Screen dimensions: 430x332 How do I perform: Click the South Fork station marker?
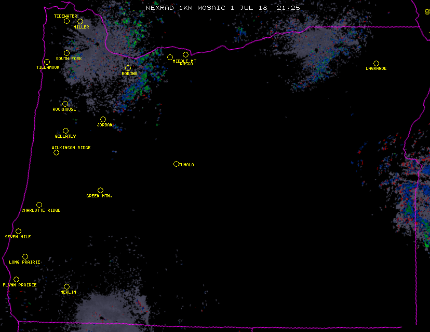coord(66,53)
